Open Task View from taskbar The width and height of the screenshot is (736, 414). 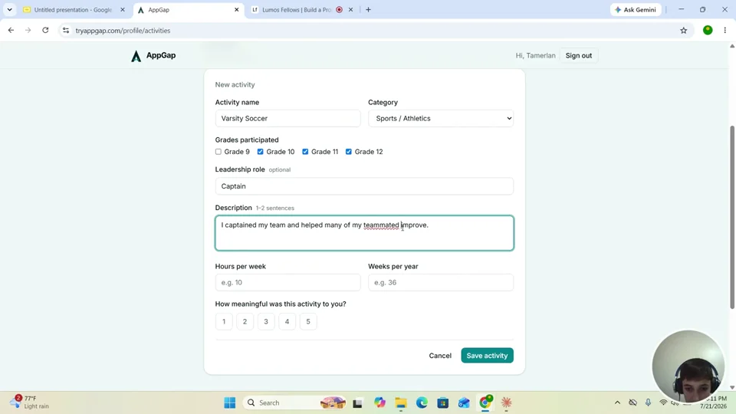click(x=358, y=402)
